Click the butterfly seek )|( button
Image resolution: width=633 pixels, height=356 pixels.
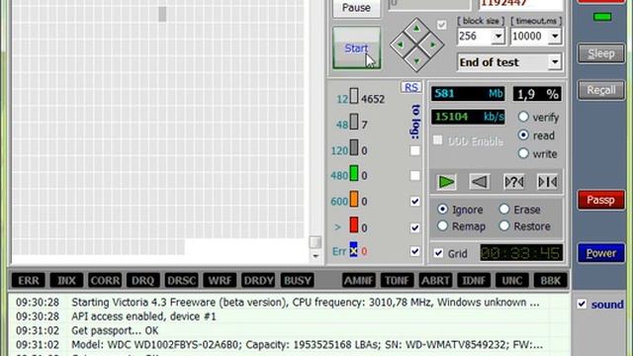[x=548, y=182]
